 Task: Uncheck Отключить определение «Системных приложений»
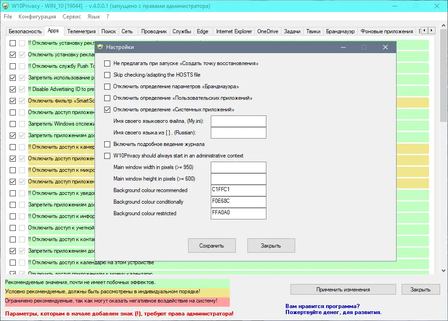click(107, 109)
